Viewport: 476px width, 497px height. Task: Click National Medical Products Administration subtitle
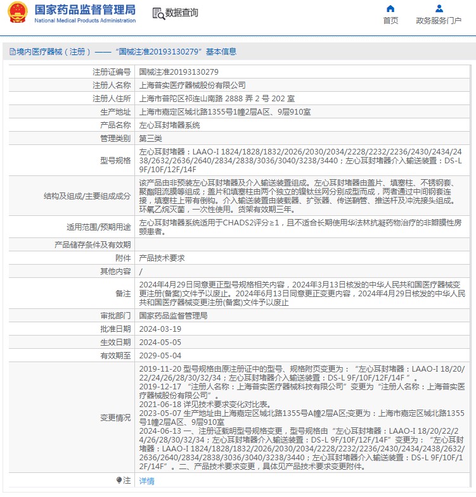[85, 21]
